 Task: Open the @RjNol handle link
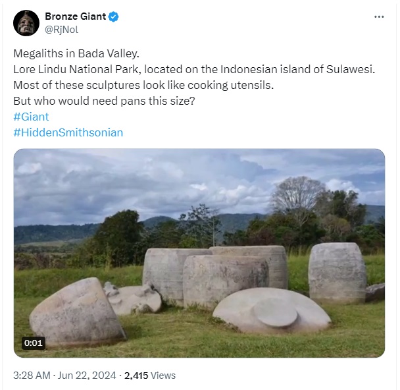tap(61, 30)
